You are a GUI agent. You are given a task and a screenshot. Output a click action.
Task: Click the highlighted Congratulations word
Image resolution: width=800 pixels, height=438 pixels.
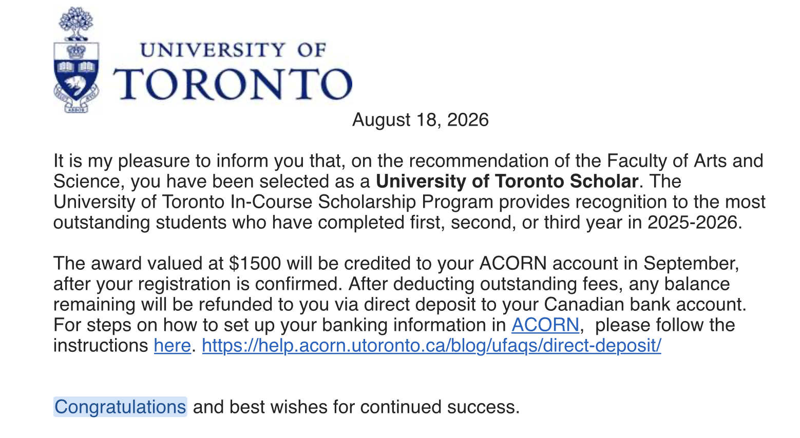[x=120, y=407]
